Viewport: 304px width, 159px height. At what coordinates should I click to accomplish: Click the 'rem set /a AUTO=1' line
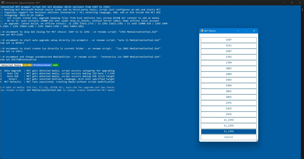[x=12, y=43]
